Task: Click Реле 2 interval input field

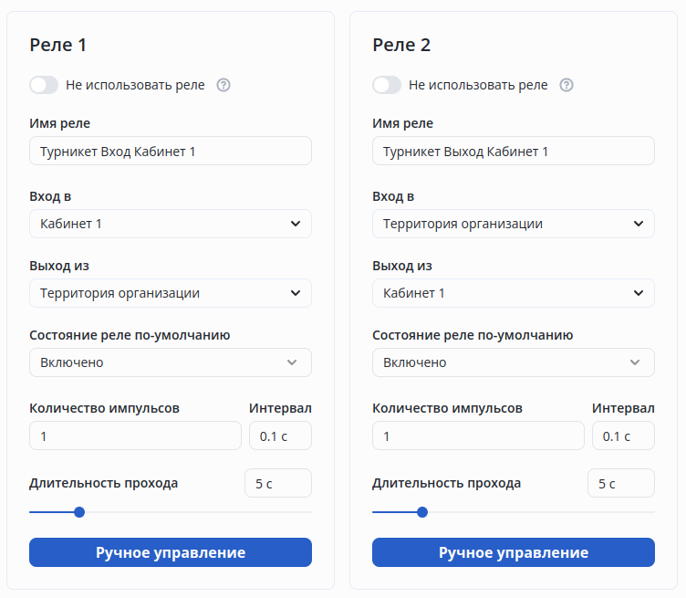Action: [x=623, y=436]
